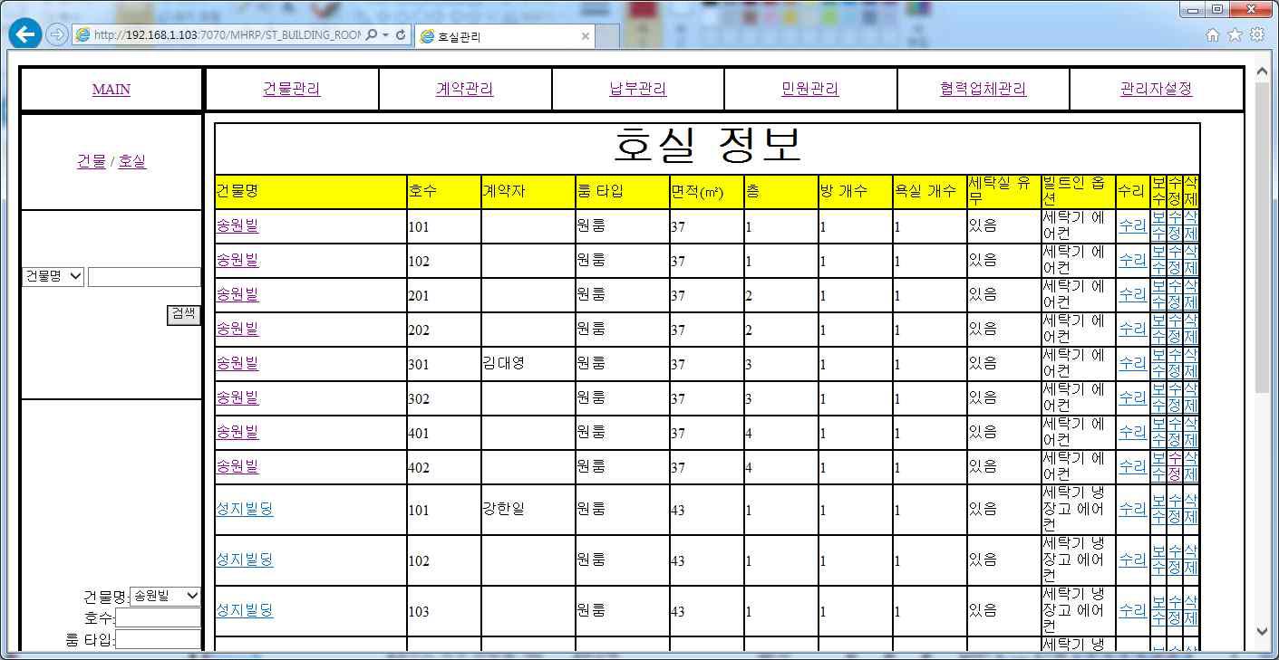Click the page scrollbar down arrow
The image size is (1279, 660).
tap(1263, 631)
